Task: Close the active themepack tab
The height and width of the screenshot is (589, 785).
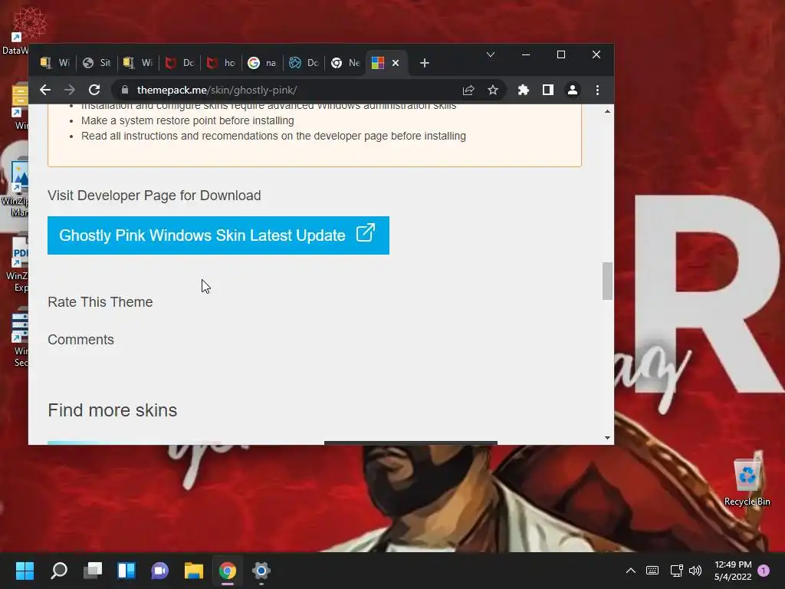Action: coord(396,63)
